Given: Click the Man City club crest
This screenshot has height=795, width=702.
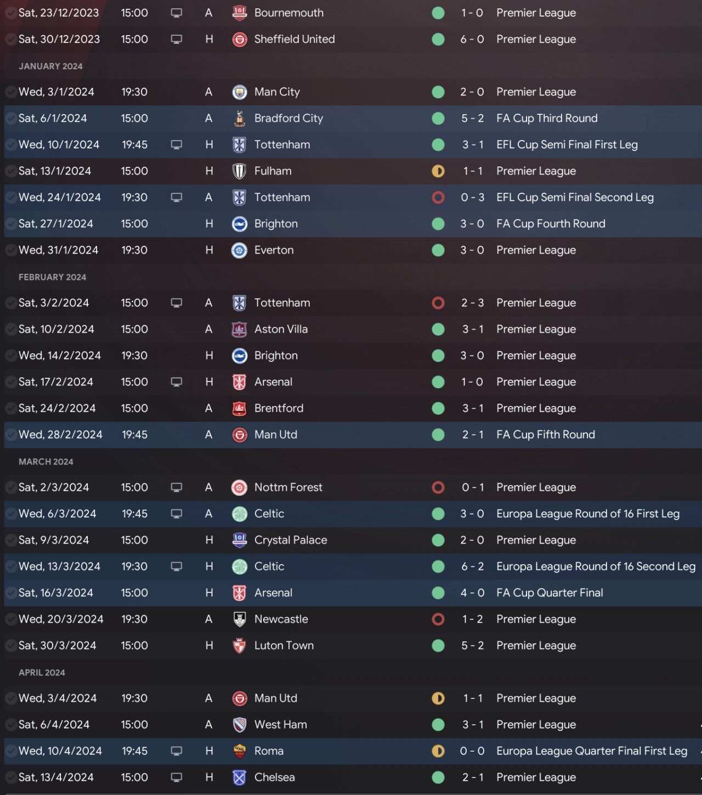Looking at the screenshot, I should click(240, 92).
